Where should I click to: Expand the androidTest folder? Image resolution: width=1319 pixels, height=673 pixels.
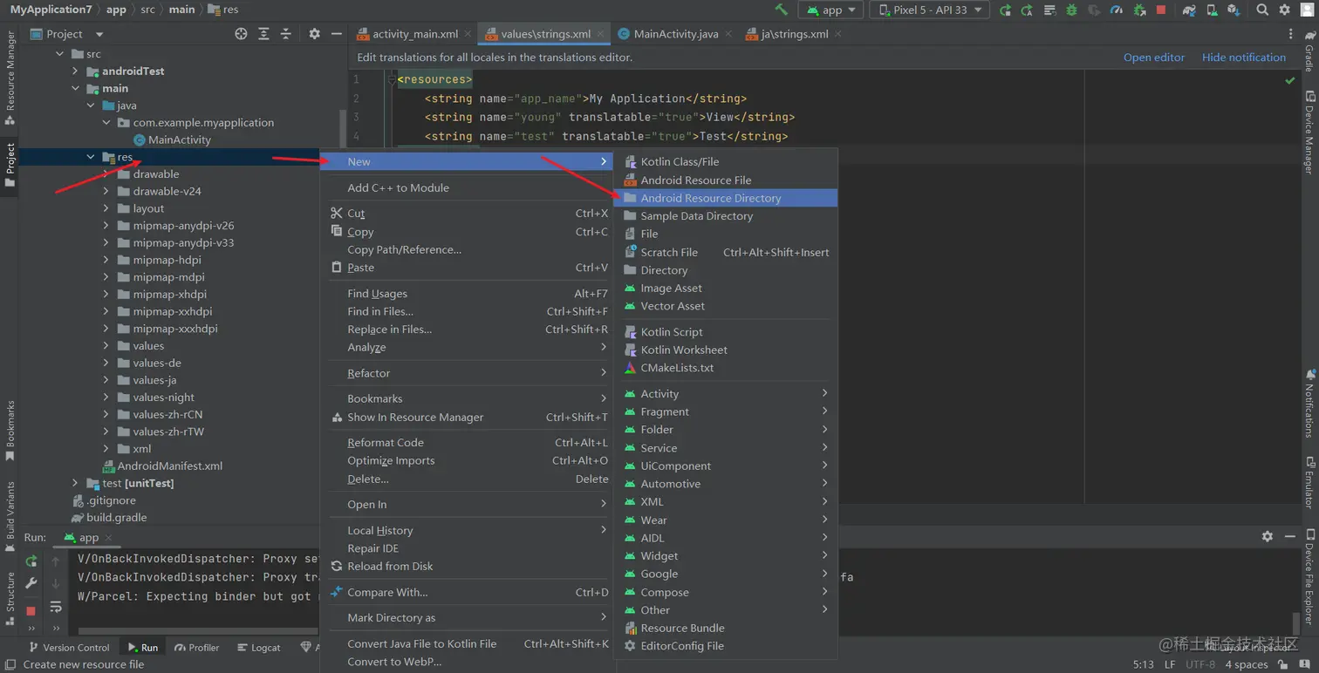(x=75, y=71)
